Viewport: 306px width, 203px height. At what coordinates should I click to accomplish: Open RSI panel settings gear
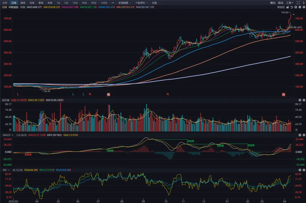pyautogui.click(x=304, y=170)
